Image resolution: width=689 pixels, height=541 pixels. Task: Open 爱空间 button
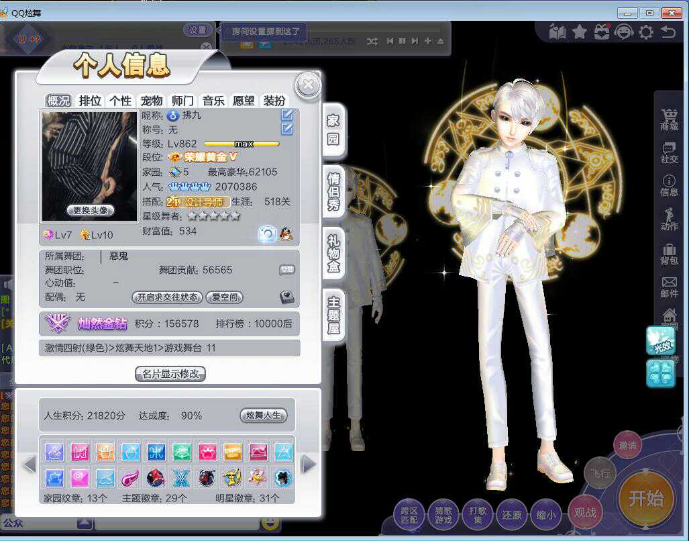pos(224,297)
